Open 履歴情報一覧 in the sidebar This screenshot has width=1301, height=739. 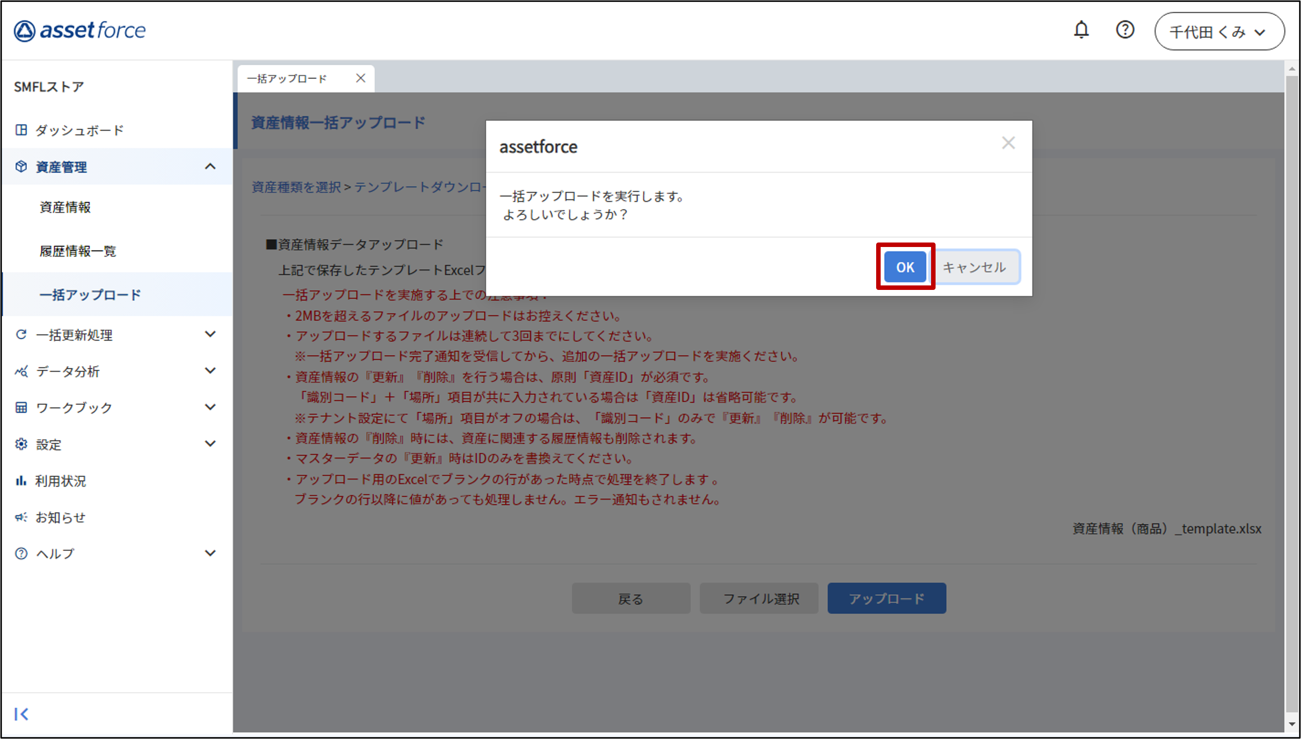78,250
